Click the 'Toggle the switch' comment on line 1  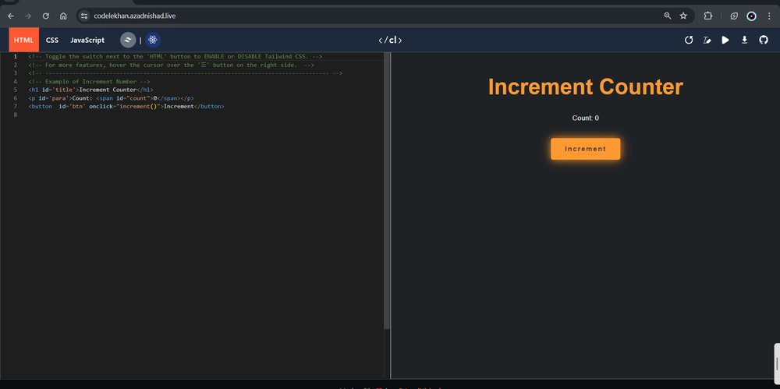coord(175,56)
